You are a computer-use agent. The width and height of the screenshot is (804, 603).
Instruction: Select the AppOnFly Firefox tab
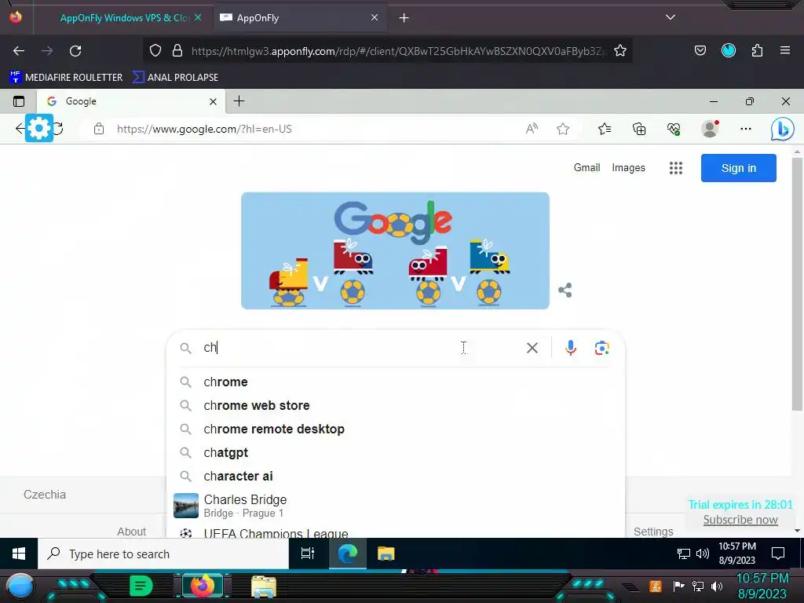pos(300,18)
